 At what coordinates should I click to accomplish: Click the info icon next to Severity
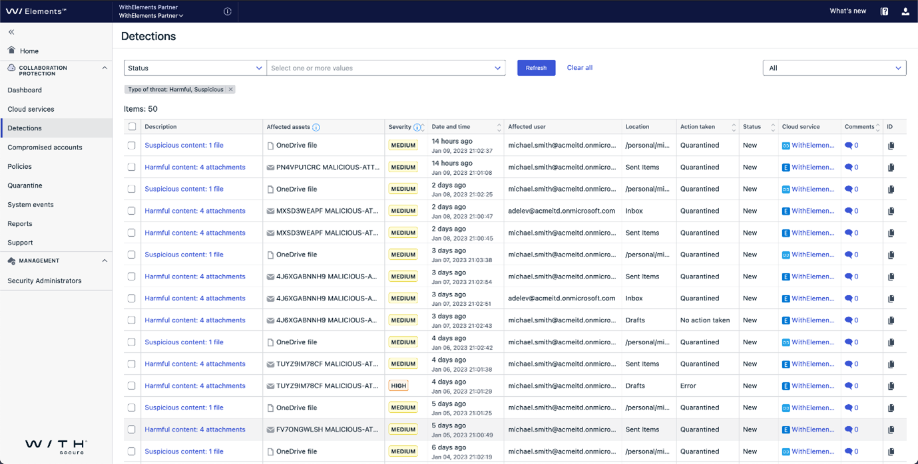[417, 127]
